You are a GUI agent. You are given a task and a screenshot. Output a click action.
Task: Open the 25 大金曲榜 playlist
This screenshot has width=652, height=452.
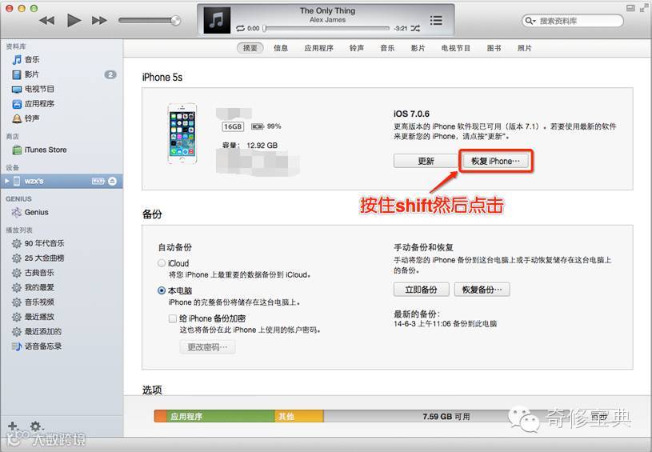[62, 258]
